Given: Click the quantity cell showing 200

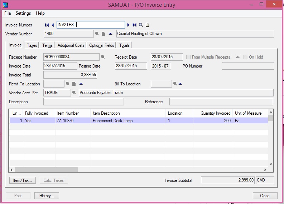Looking at the screenshot, I should [213, 121].
